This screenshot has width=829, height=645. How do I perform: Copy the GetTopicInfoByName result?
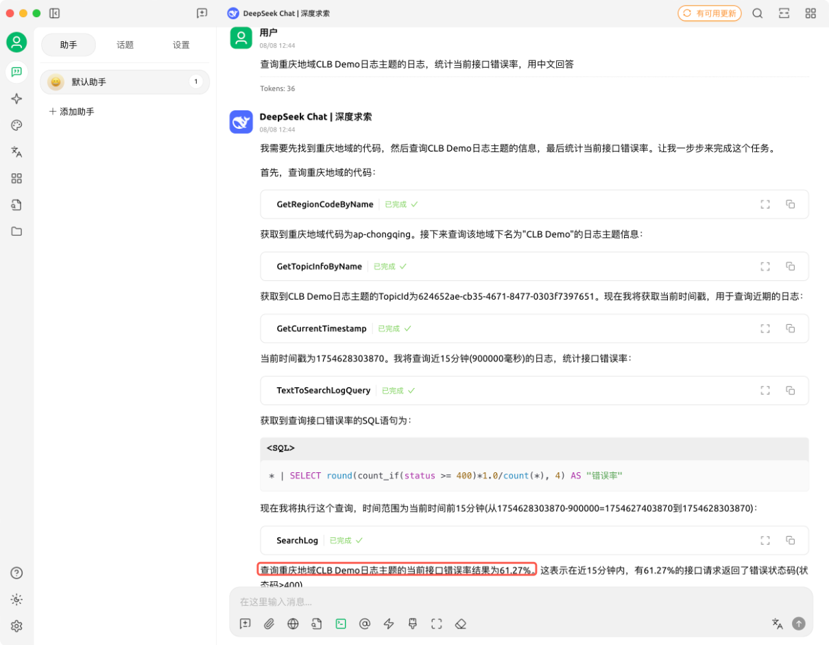pyautogui.click(x=790, y=266)
